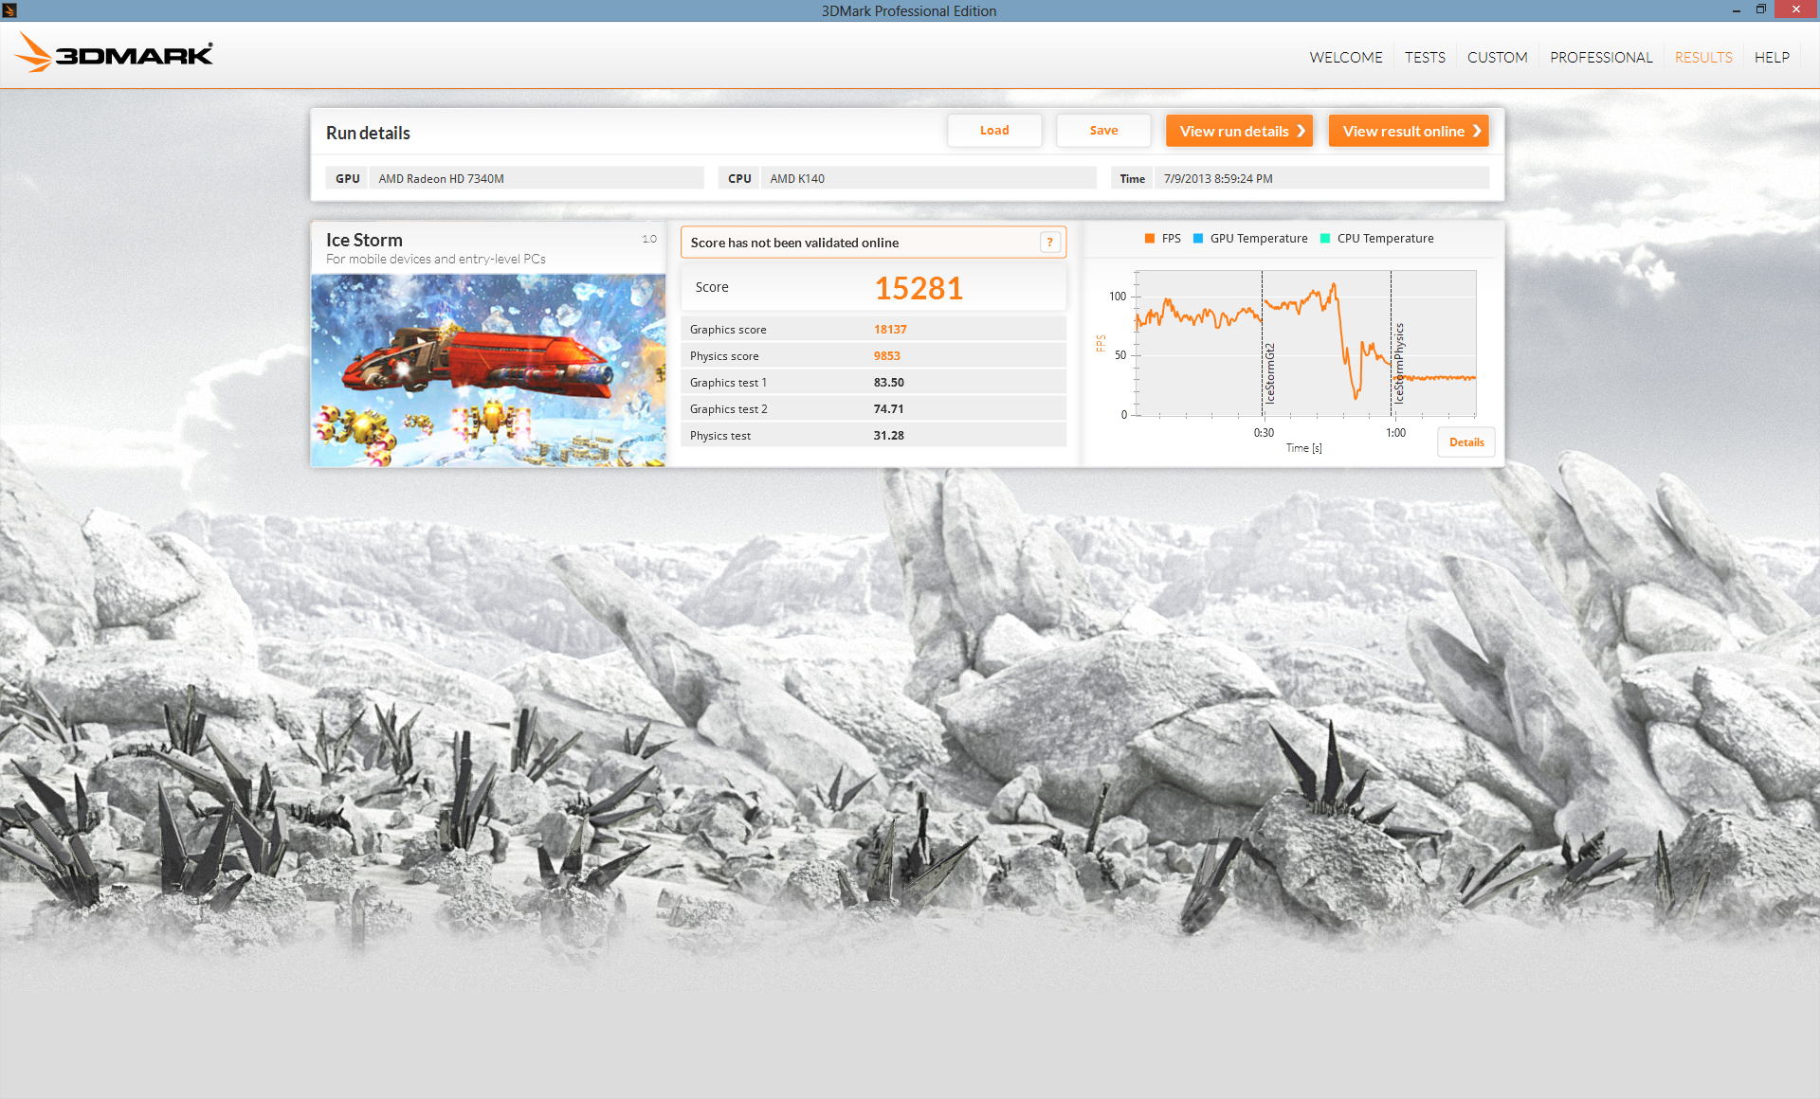Click Graphics test 2 value 74.71
Viewport: 1820px width, 1099px height.
point(889,409)
